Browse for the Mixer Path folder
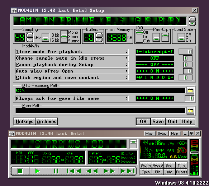209x186 pixels. [x=190, y=111]
